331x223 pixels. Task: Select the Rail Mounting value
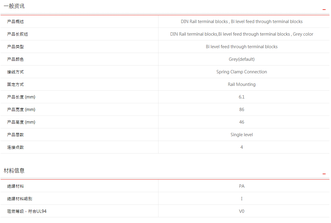coord(241,84)
